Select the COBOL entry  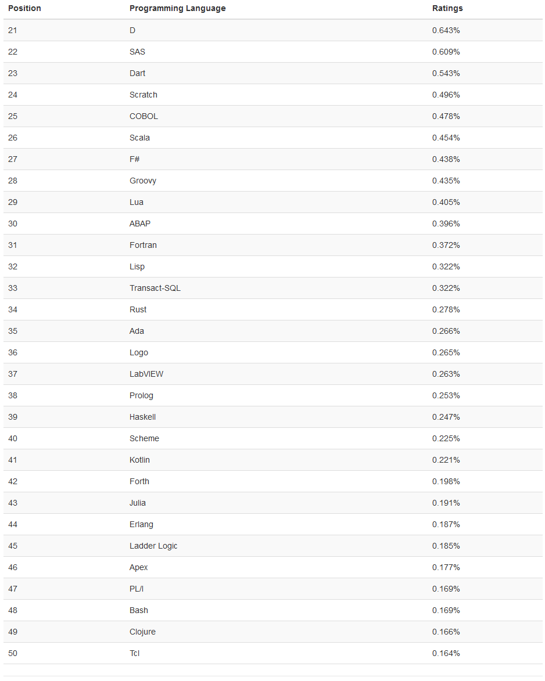click(x=144, y=116)
